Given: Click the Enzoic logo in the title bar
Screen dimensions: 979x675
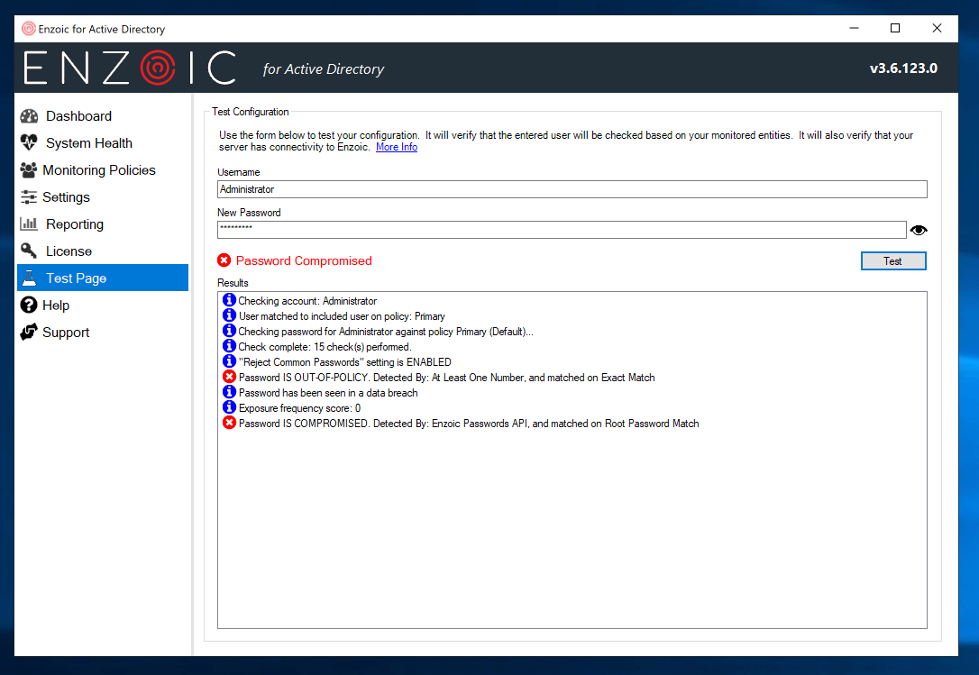Looking at the screenshot, I should coord(29,29).
